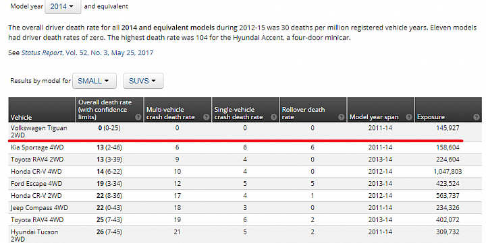Click the 13 (2-46) death rate cell
486x243 pixels.
pyautogui.click(x=109, y=147)
